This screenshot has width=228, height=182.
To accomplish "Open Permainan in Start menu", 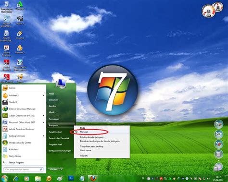I will (x=54, y=119).
